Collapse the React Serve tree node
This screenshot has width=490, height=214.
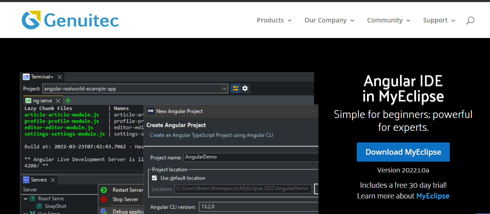pyautogui.click(x=26, y=198)
